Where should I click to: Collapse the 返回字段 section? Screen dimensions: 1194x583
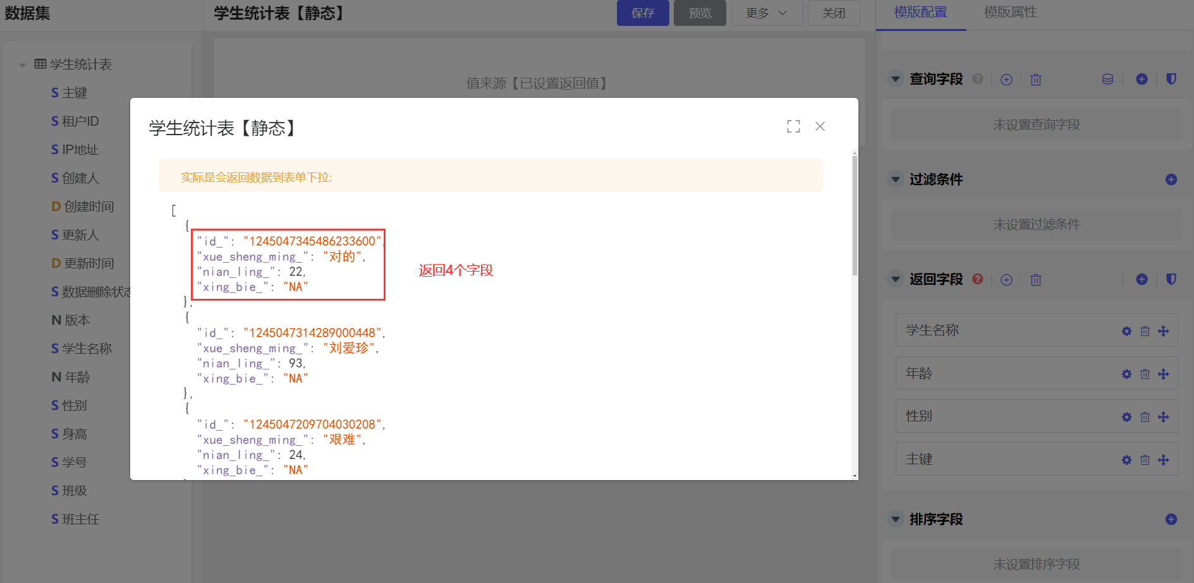895,279
